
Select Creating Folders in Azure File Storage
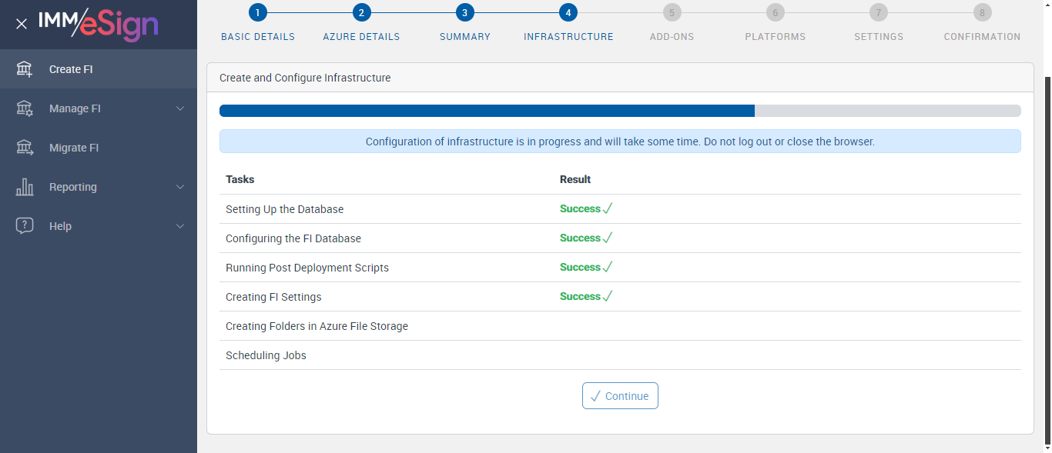(317, 326)
